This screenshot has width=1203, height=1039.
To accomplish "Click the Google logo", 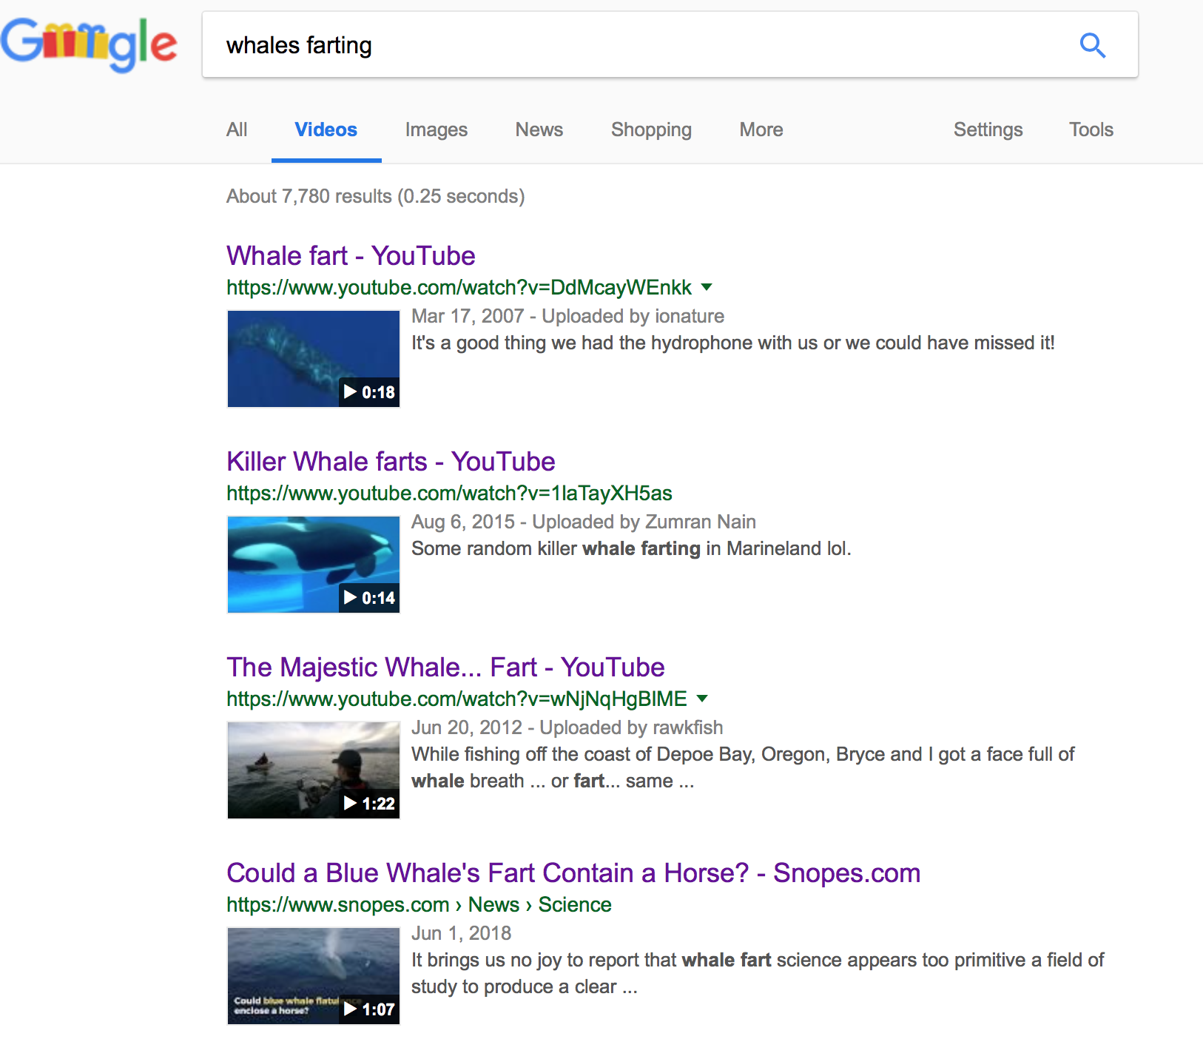I will [89, 43].
